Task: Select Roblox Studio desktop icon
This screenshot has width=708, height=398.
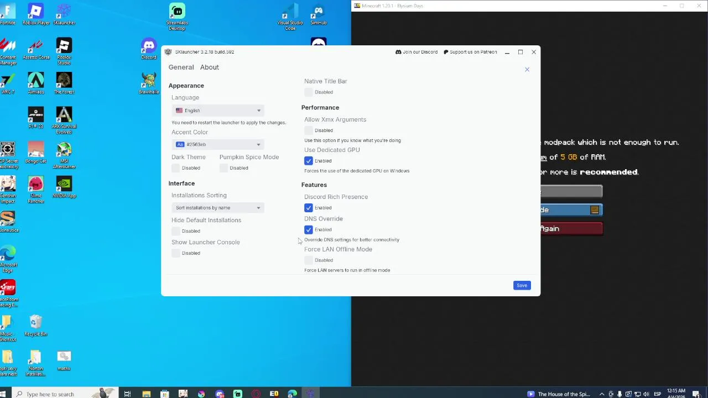Action: pos(64,51)
